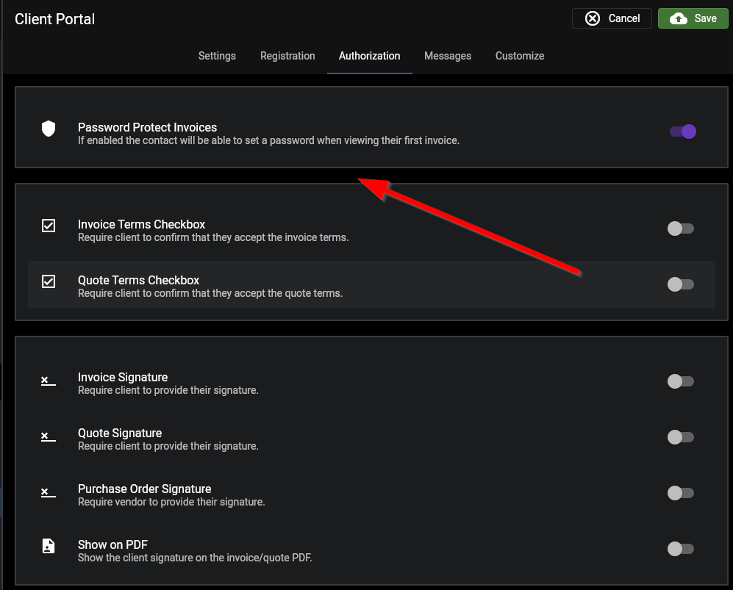Click the checkbox icon beside Quote Terms Checkbox
The width and height of the screenshot is (733, 590).
48,281
